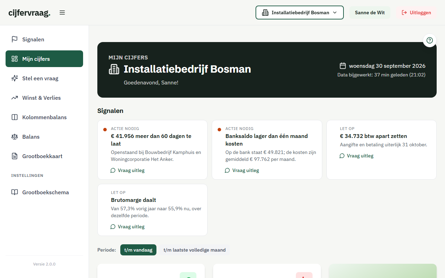Screen dimensions: 445x278
Task: Click the cijfervraag logo
Action: pyautogui.click(x=29, y=13)
